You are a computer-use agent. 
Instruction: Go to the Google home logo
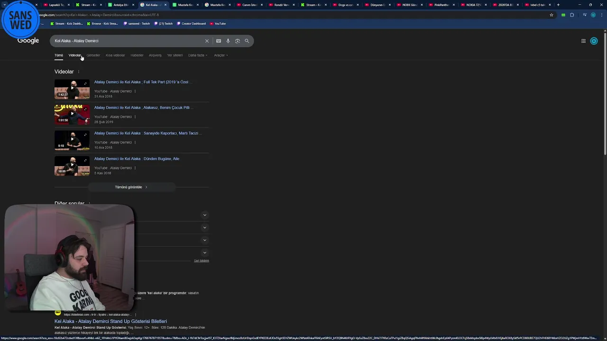pos(28,40)
